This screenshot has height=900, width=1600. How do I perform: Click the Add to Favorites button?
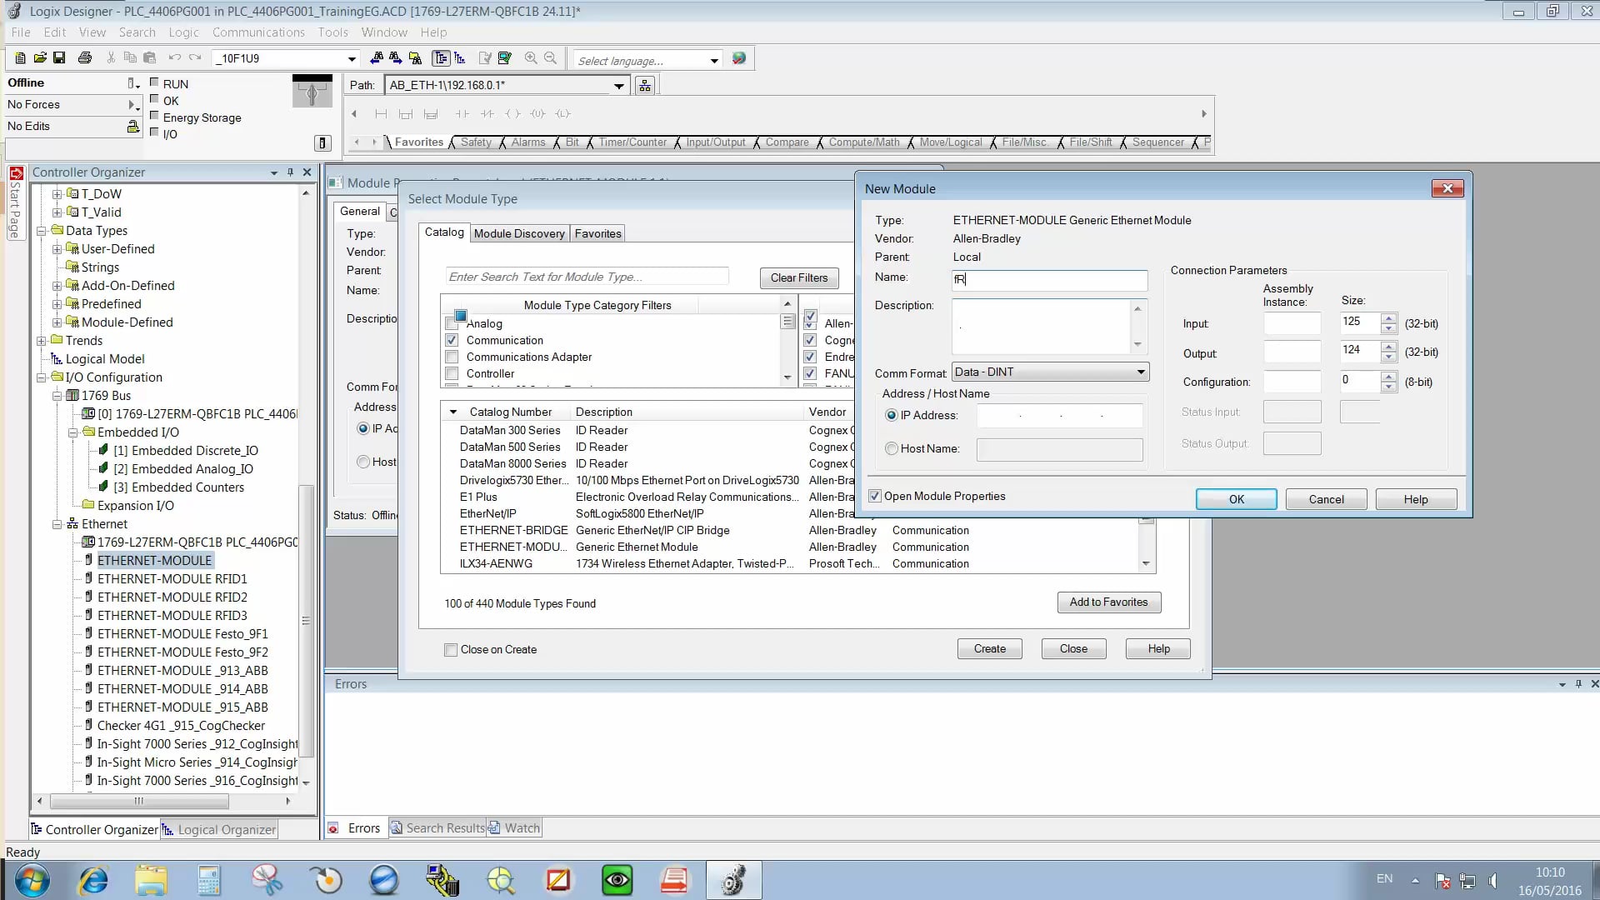(1108, 602)
